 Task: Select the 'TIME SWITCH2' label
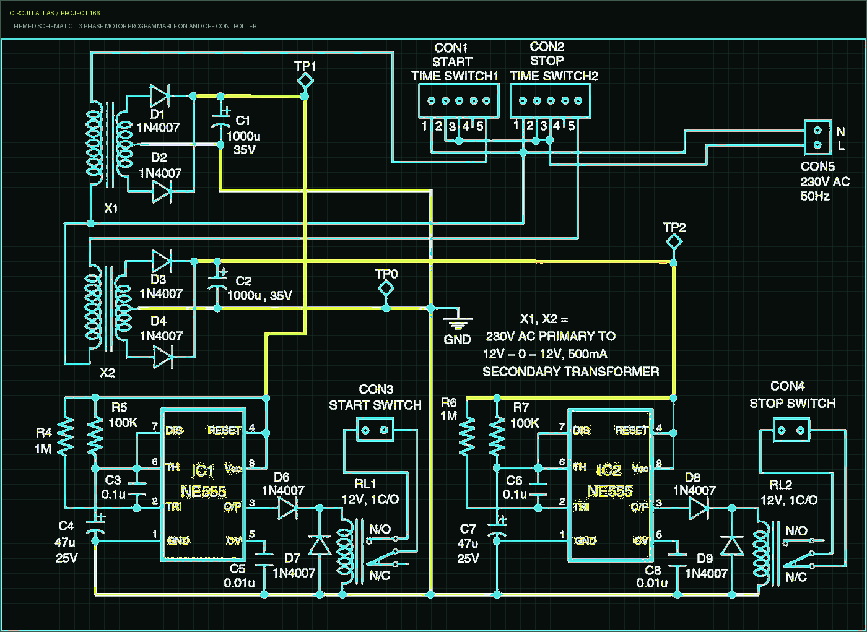click(554, 76)
